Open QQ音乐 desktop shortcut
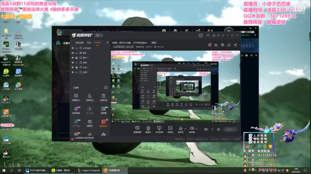This screenshot has height=174, width=311. (6, 73)
